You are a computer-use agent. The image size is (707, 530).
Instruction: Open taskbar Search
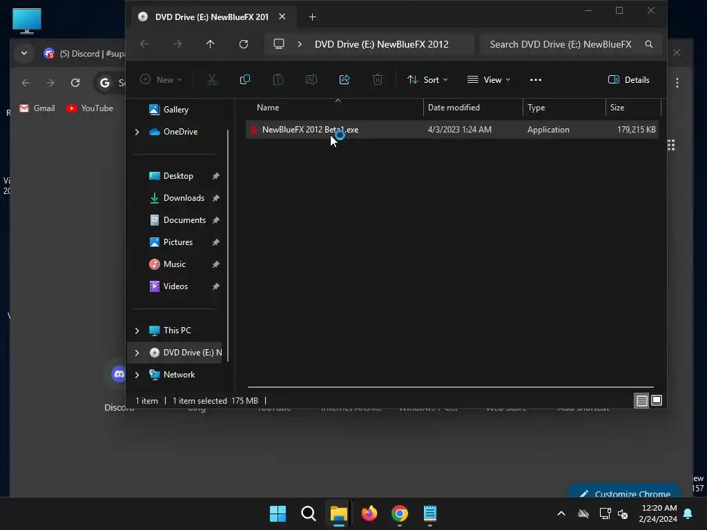pos(309,513)
